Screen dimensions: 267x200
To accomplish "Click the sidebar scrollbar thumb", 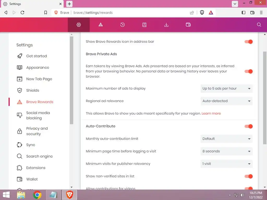I will pyautogui.click(x=71, y=80).
